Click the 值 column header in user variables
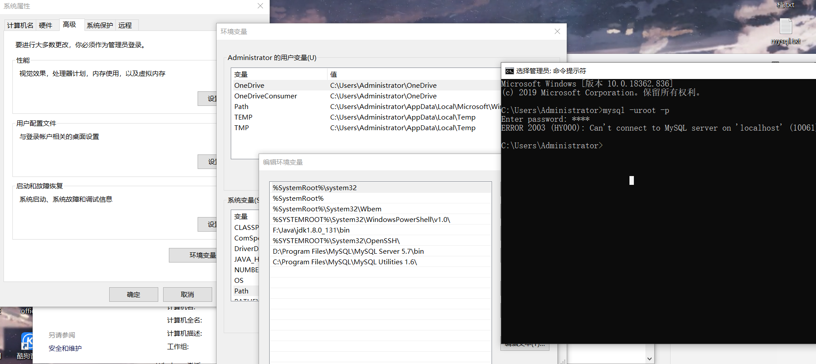This screenshot has width=816, height=364. [x=414, y=74]
